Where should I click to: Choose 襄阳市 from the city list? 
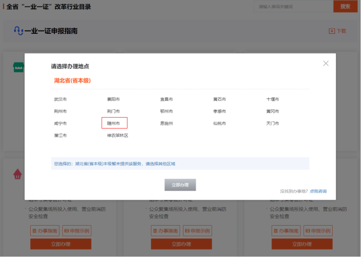pos(113,99)
